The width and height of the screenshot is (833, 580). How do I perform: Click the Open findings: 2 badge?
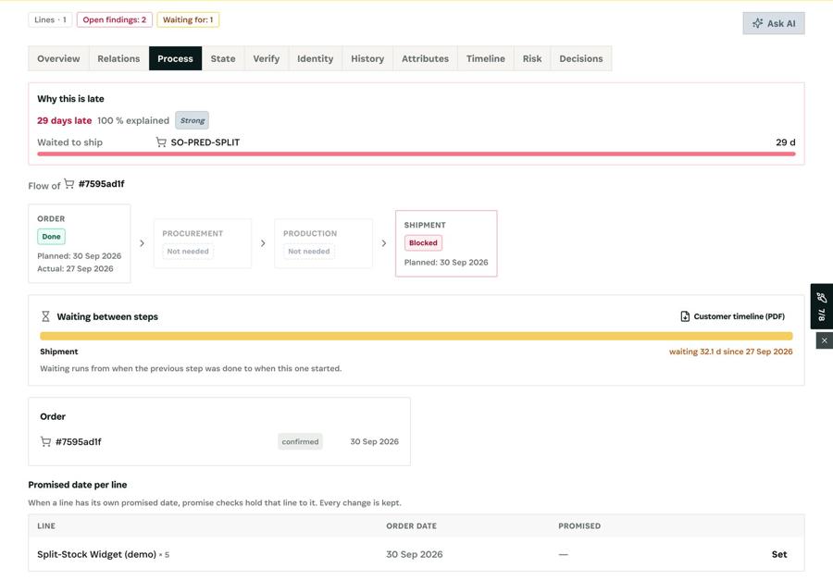coord(114,19)
